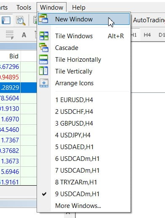165x218 pixels.
Task: Click the Arrange Icons icon
Action: pyautogui.click(x=44, y=83)
